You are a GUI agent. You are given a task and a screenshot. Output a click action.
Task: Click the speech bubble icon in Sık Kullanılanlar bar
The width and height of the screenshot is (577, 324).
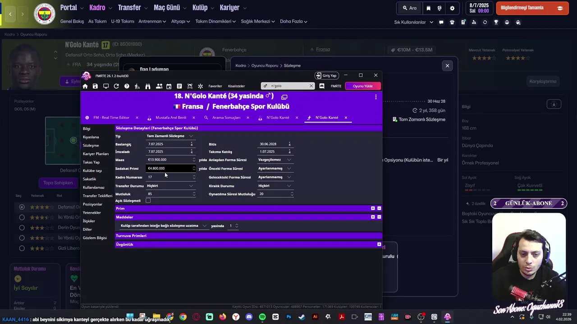pos(441,22)
